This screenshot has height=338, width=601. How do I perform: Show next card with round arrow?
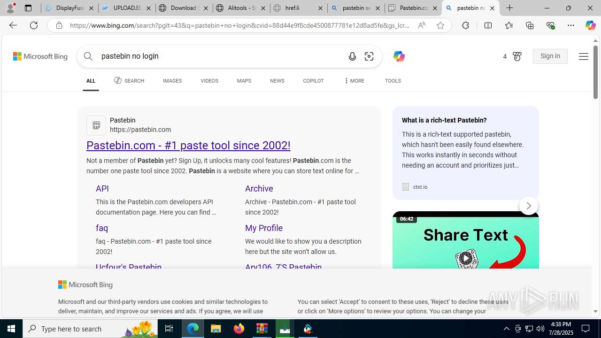click(x=529, y=206)
